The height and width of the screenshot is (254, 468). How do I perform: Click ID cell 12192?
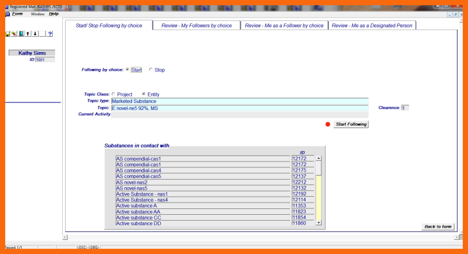pyautogui.click(x=303, y=194)
